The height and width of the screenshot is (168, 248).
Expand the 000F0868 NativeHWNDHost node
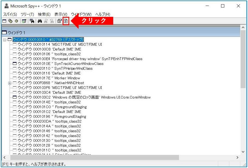10,83
